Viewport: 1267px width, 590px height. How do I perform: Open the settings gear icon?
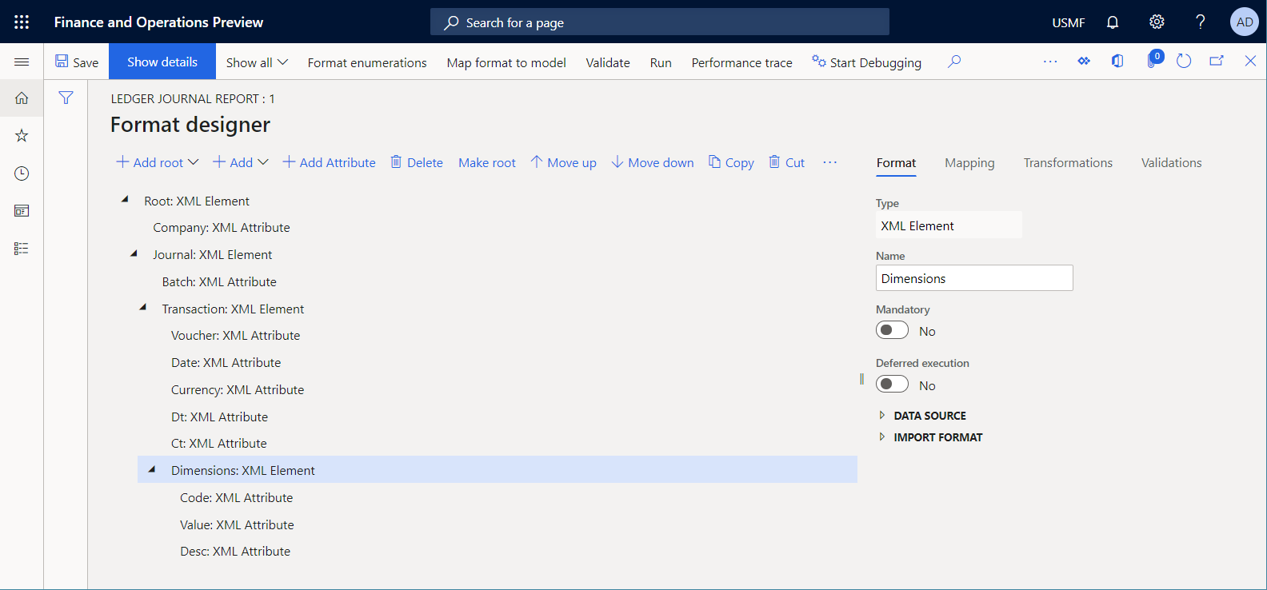pos(1157,22)
